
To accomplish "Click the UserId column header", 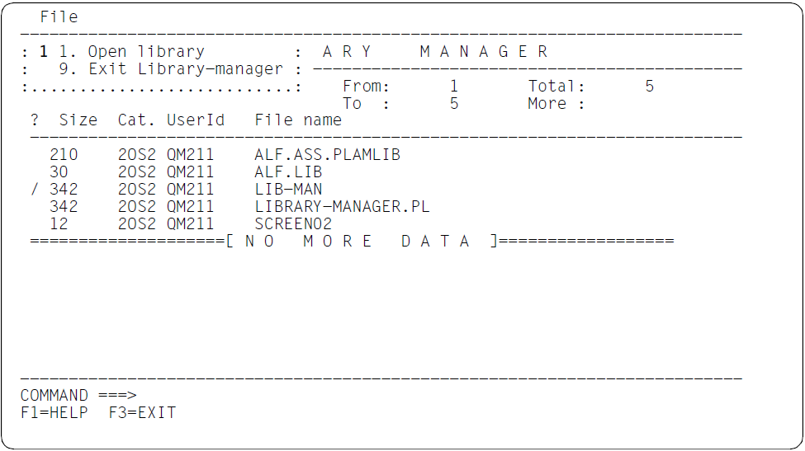I will coord(195,120).
